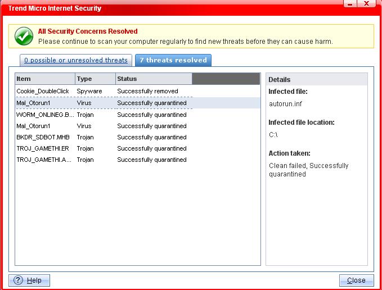Image resolution: width=382 pixels, height=290 pixels.
Task: Click the All Security Concerns Resolved heading
Action: tap(88, 31)
